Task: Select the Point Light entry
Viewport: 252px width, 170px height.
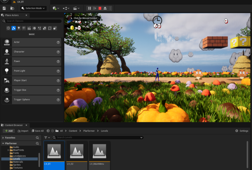Action: coord(31,71)
